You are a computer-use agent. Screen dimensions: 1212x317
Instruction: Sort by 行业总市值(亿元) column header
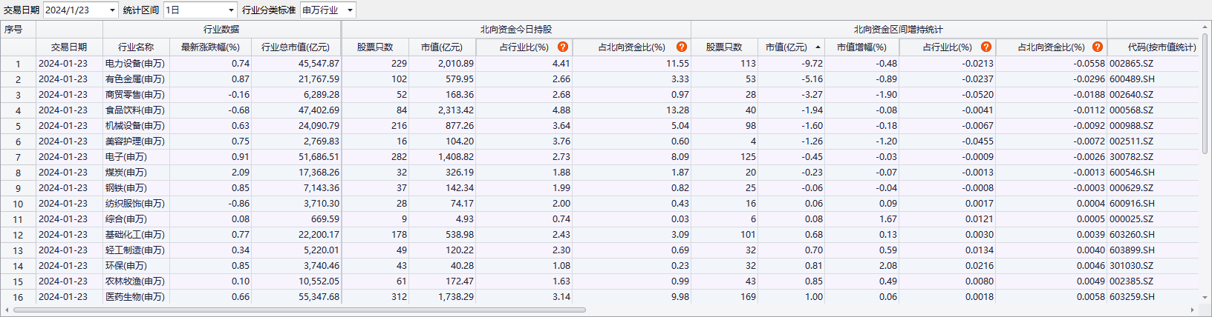point(296,47)
